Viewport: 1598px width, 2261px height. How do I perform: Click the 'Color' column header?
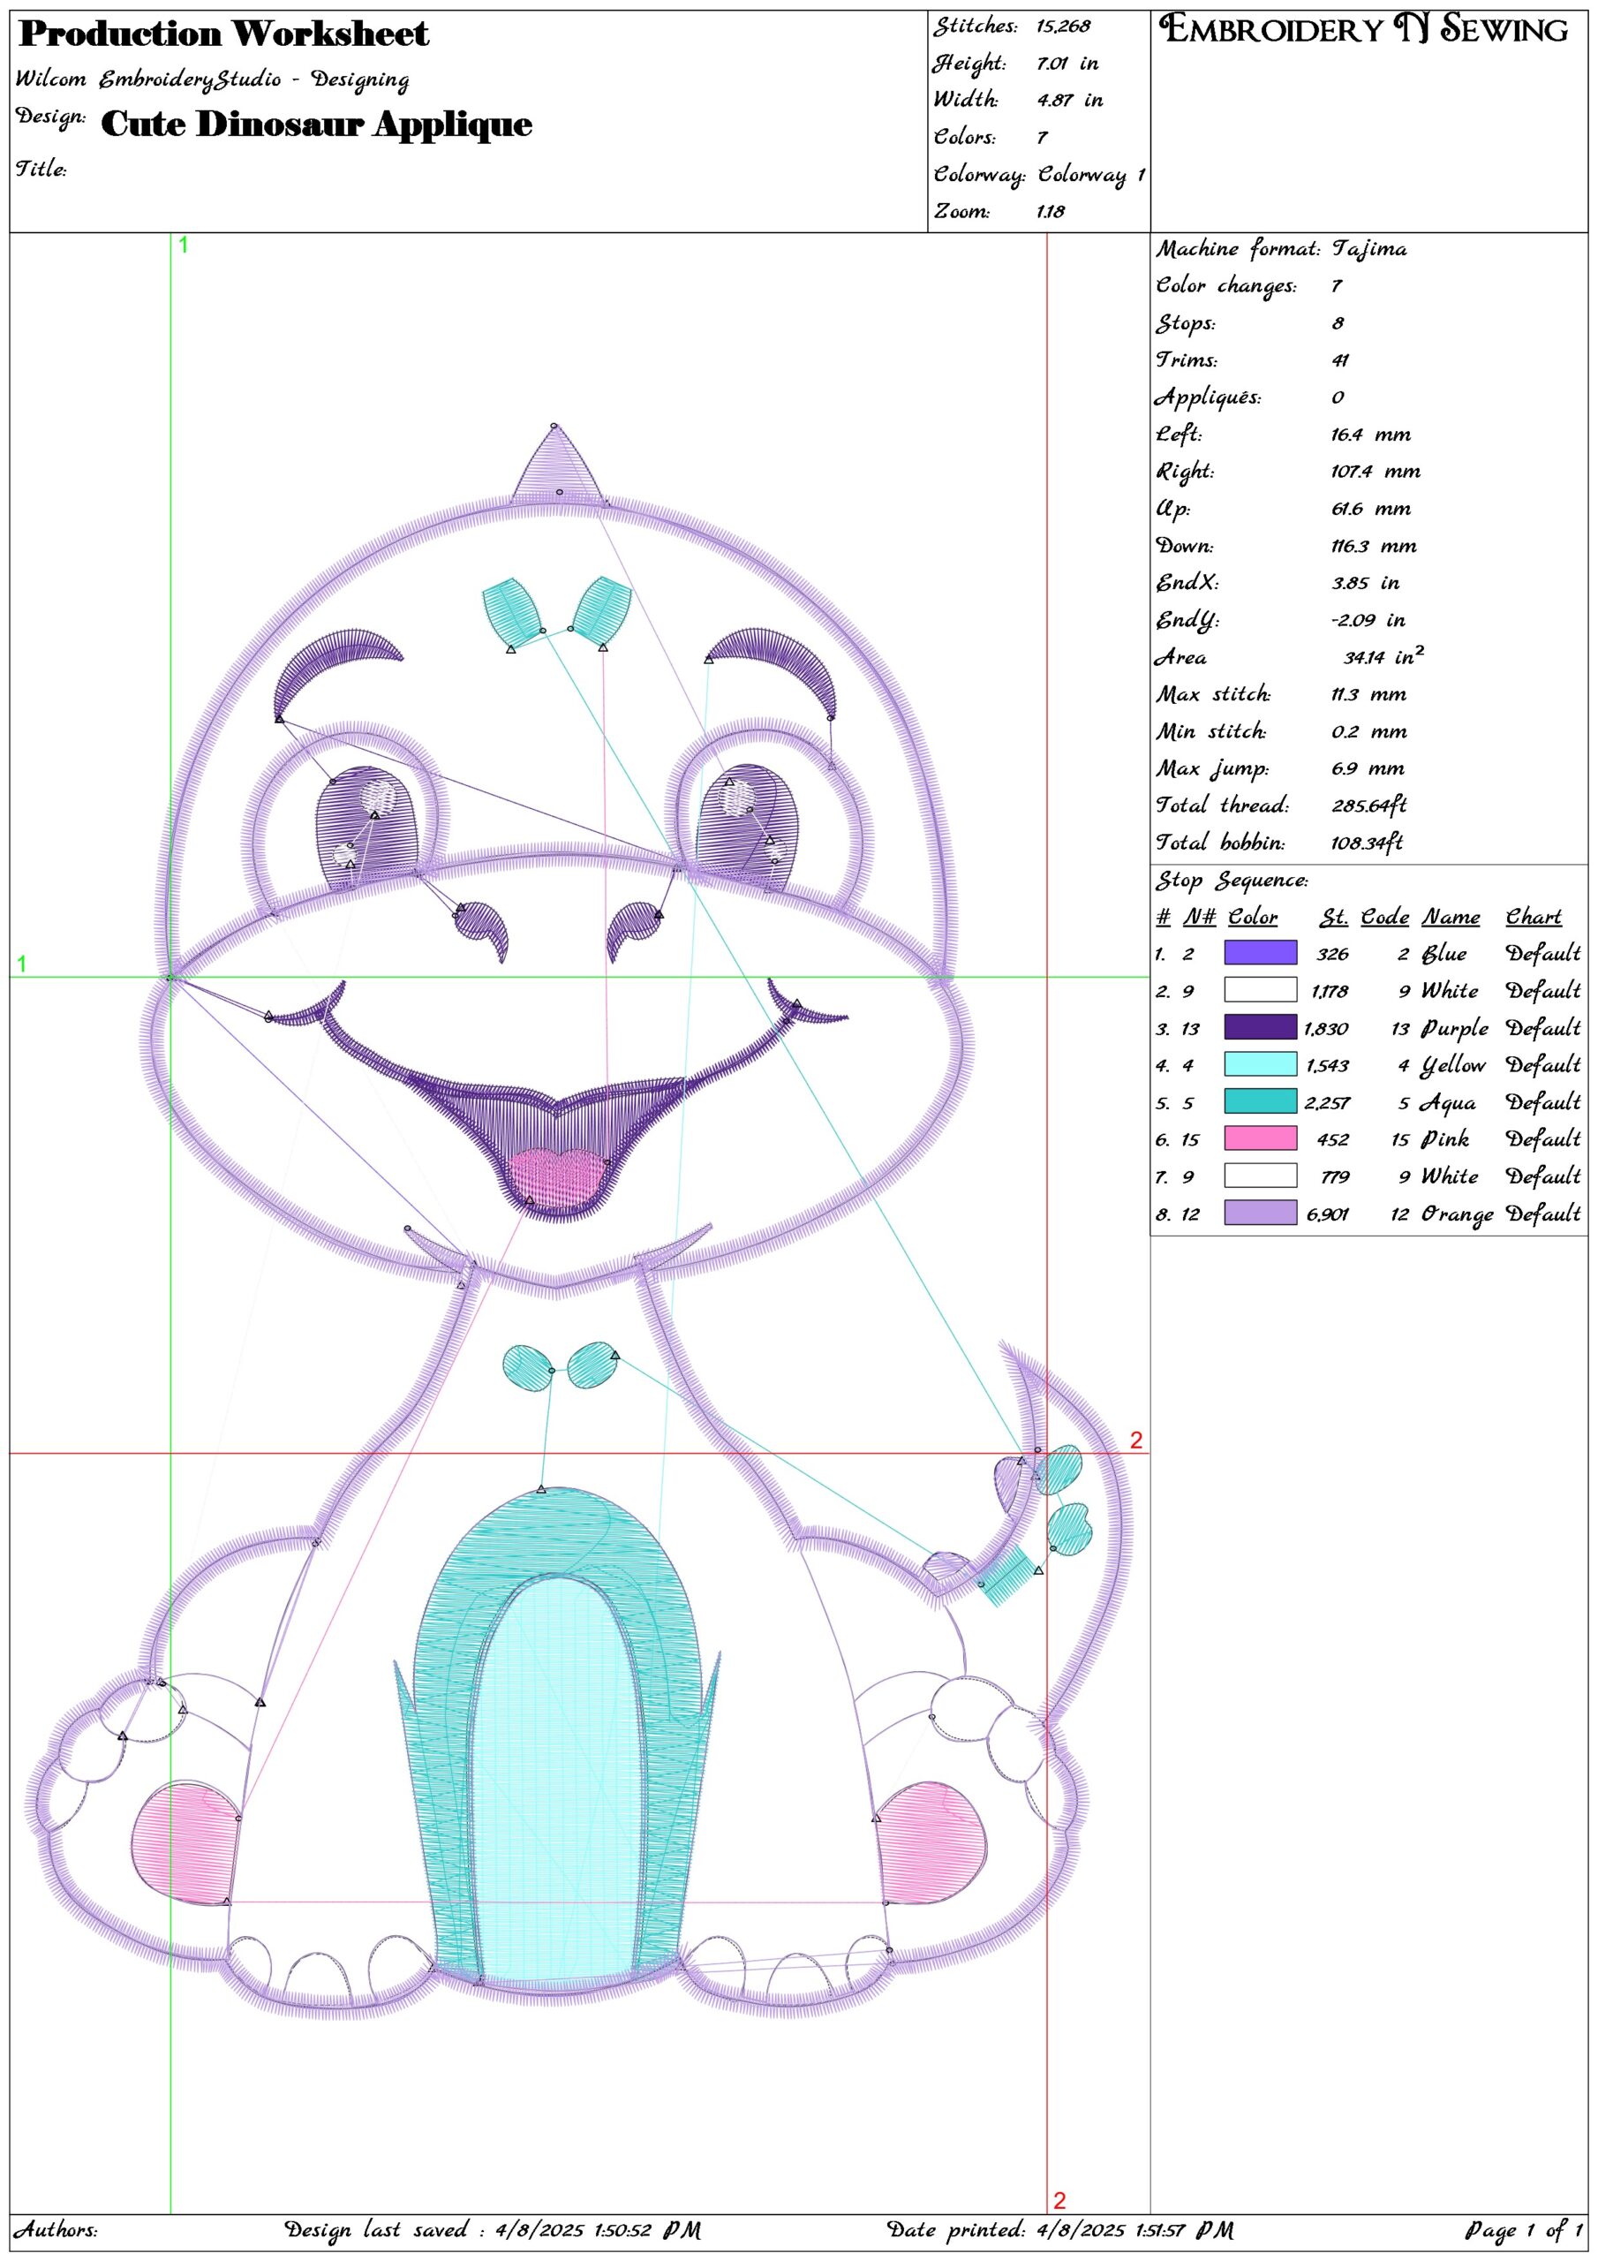coord(1253,917)
